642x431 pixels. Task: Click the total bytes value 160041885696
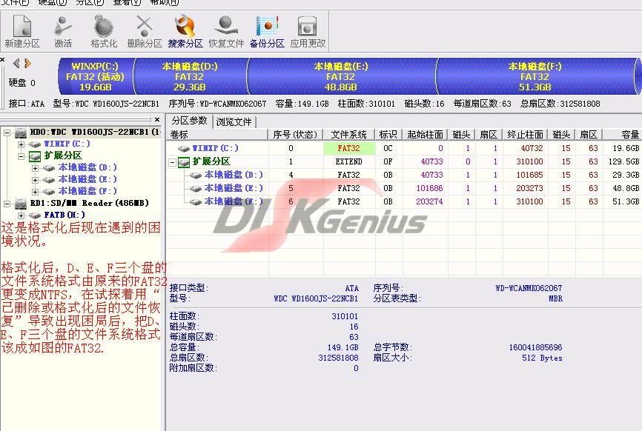tap(535, 347)
